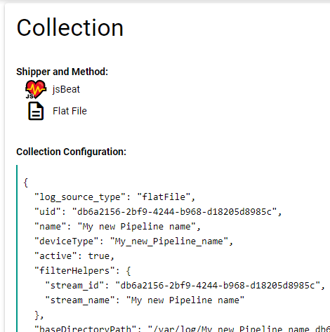Click the opening curly brace of JSON

pos(26,182)
